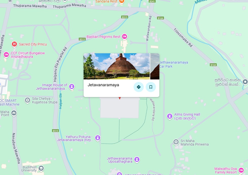Select Image House of Jethawanaramaya marker

coord(72,87)
